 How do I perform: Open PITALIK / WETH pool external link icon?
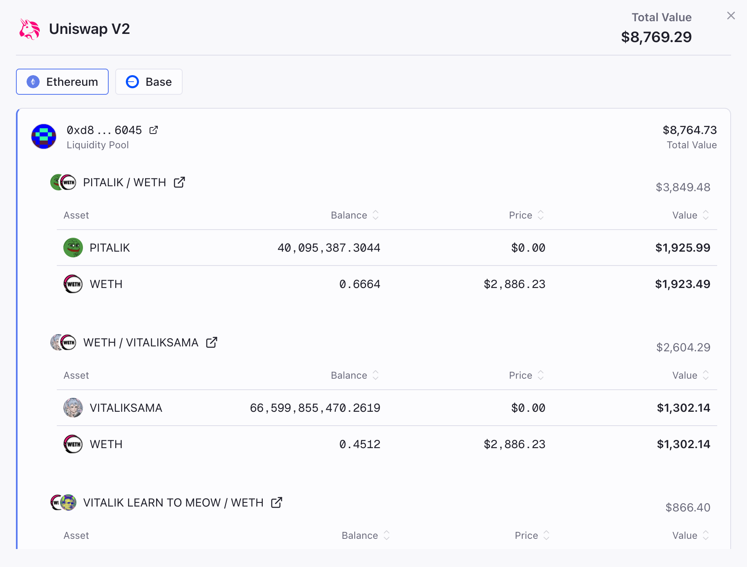click(x=179, y=183)
